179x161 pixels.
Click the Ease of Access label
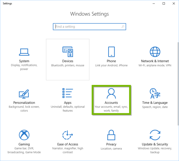pyautogui.click(x=68, y=144)
